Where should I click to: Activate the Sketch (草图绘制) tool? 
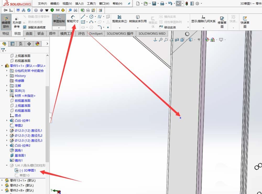click(59, 21)
